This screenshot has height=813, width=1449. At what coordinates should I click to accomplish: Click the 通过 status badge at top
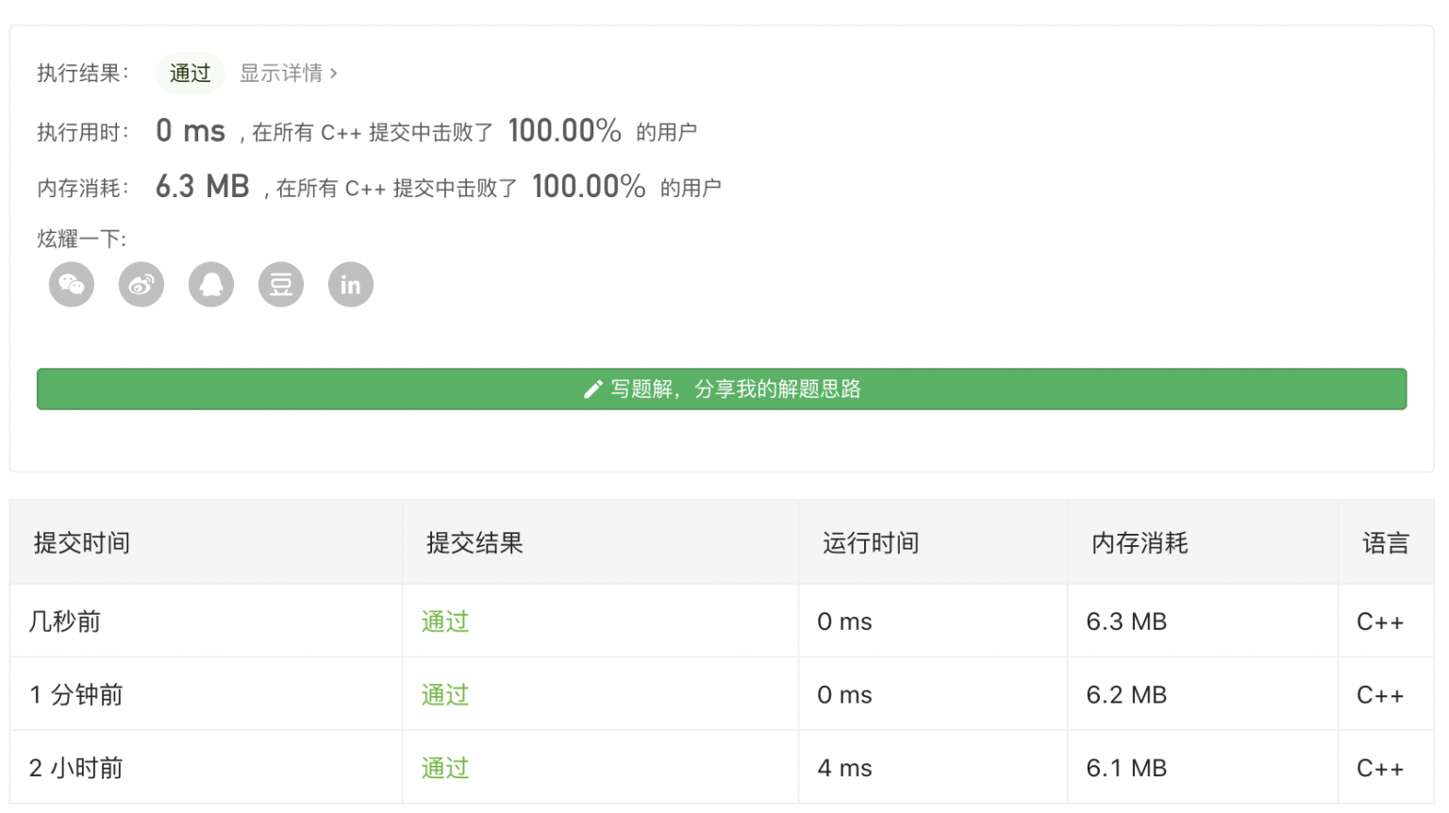190,74
